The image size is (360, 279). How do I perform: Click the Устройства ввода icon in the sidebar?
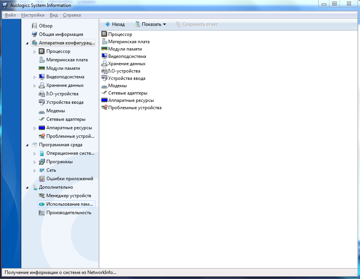(x=41, y=102)
